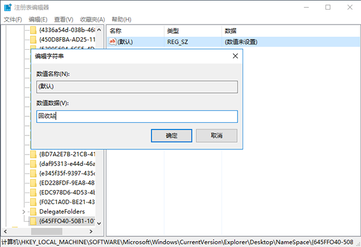
Task: Maximize the Registry Editor window
Action: pos(328,7)
